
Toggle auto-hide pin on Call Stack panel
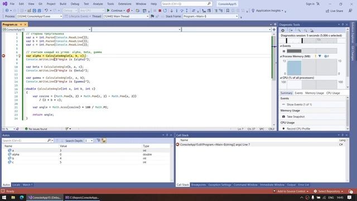pyautogui.click(x=342, y=135)
